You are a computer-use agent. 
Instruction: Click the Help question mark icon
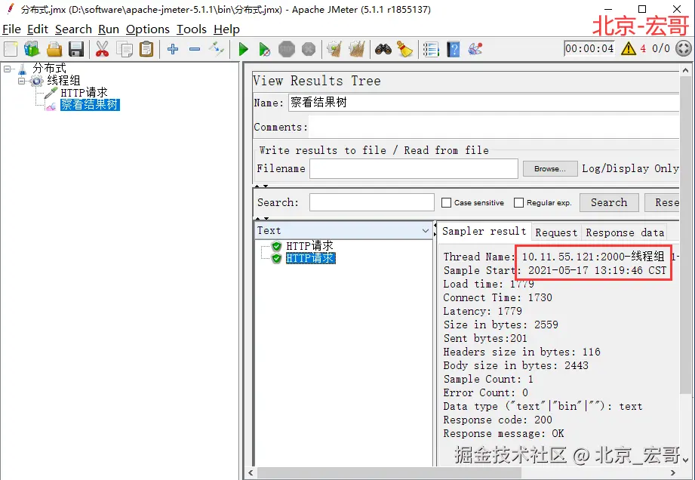(453, 49)
